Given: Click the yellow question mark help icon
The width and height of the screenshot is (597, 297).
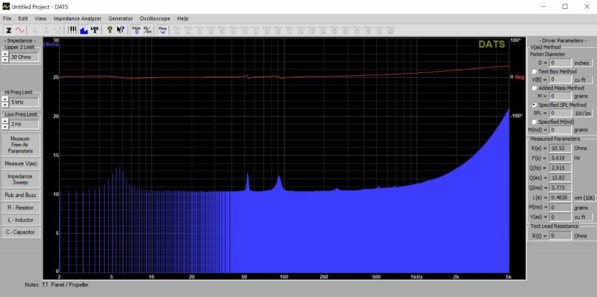Looking at the screenshot, I should point(110,30).
